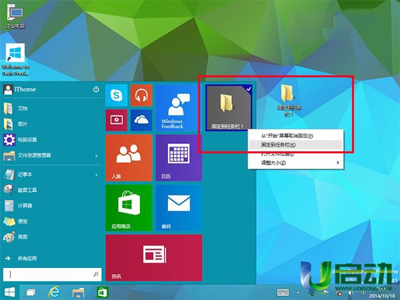This screenshot has width=400, height=300.
Task: Launch 截图工具 snipping tool
Action: coord(52,190)
